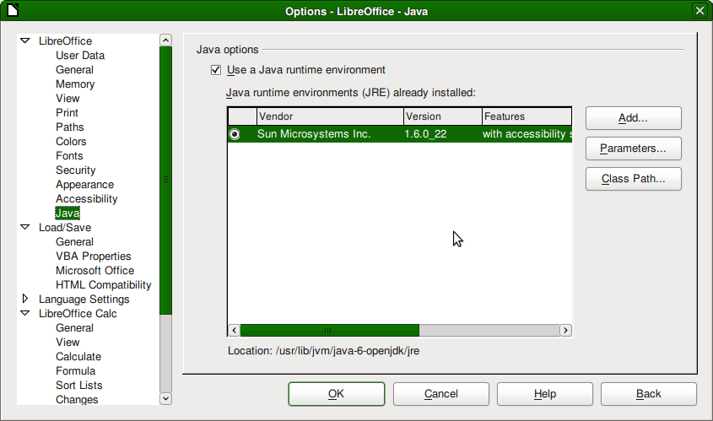Viewport: 713px width, 421px height.
Task: Collapse the Load/Save tree section
Action: pyautogui.click(x=25, y=227)
